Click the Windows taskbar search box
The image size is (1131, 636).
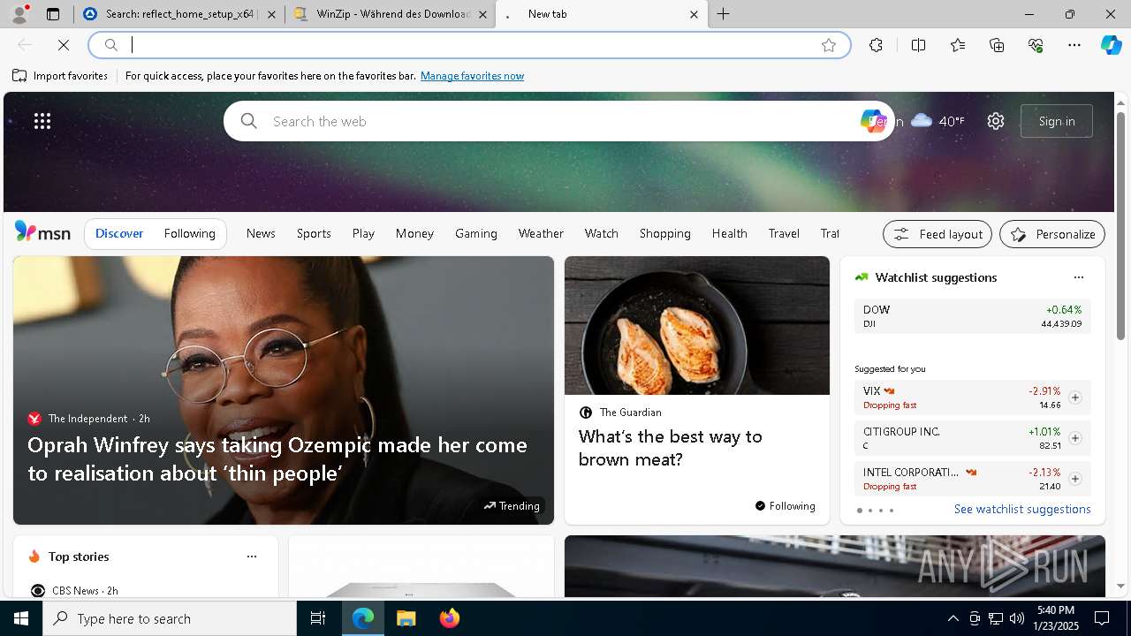tap(170, 618)
